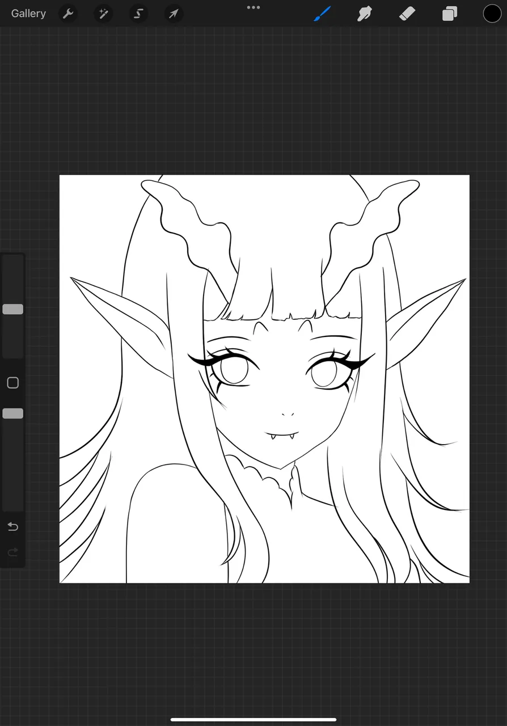507x726 pixels.
Task: Select the Smudge tool
Action: click(x=365, y=14)
